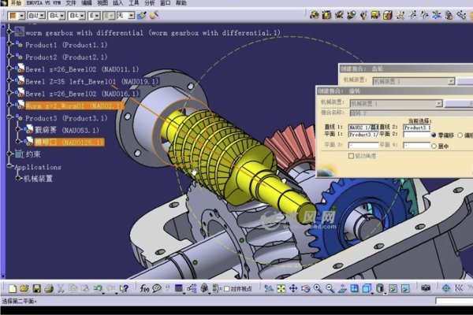The width and height of the screenshot is (473, 315).
Task: Click the orange color swatch in top toolbar
Action: [x=13, y=14]
